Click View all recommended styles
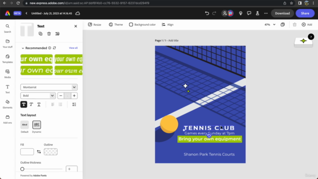This screenshot has width=318, height=179. [x=73, y=48]
